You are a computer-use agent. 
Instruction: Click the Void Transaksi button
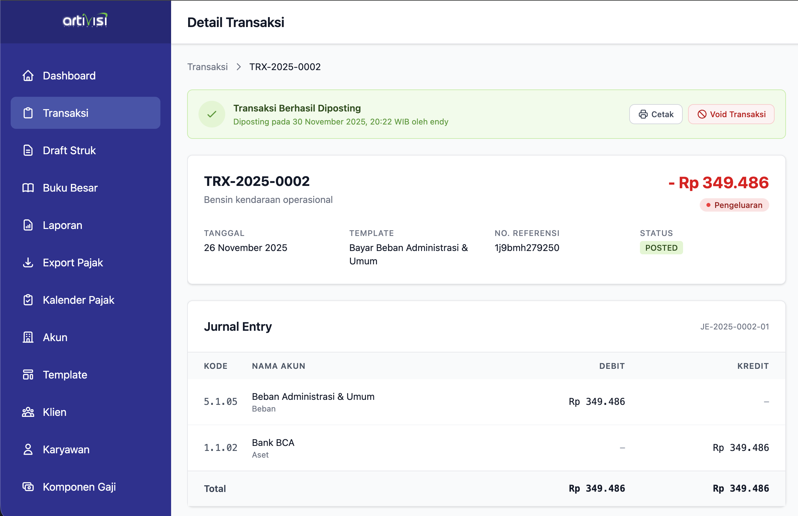(731, 114)
